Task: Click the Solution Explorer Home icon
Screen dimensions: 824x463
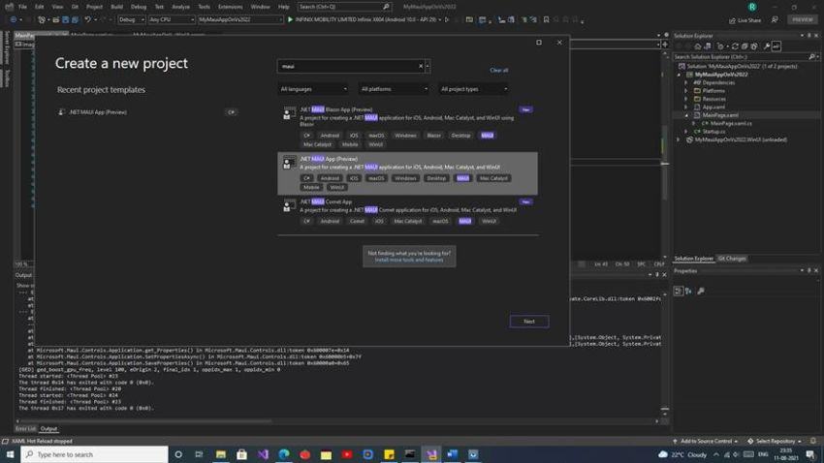Action: click(x=698, y=46)
